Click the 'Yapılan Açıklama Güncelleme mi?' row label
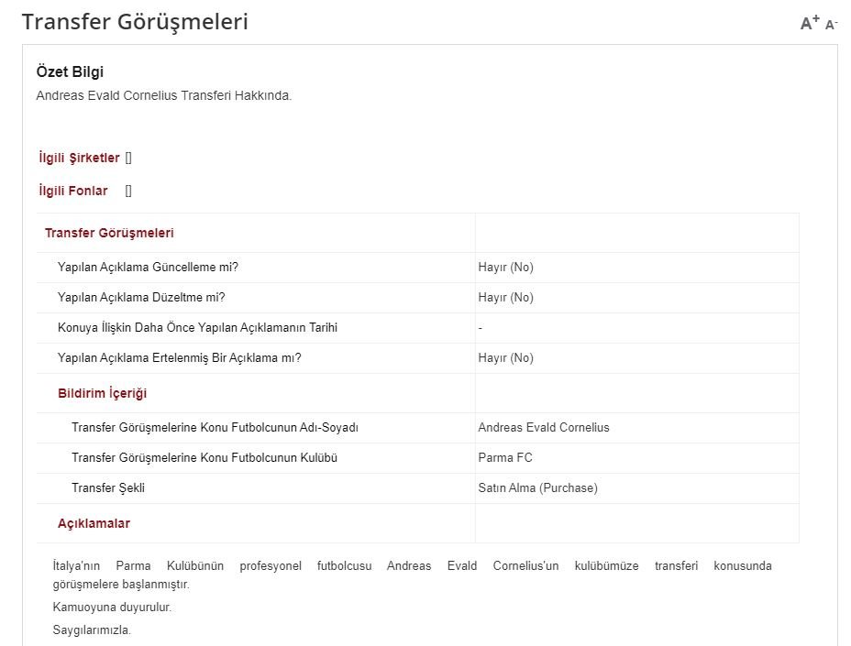The image size is (851, 646). point(148,267)
